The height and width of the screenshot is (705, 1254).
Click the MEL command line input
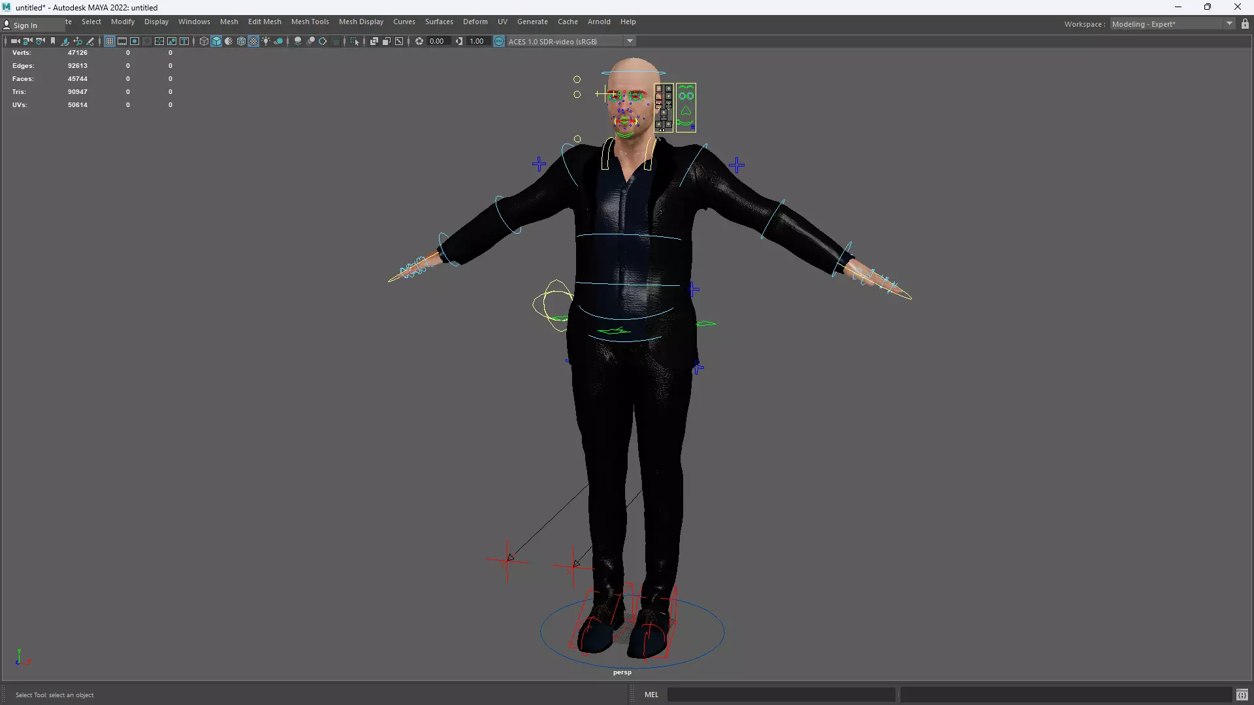pos(781,695)
